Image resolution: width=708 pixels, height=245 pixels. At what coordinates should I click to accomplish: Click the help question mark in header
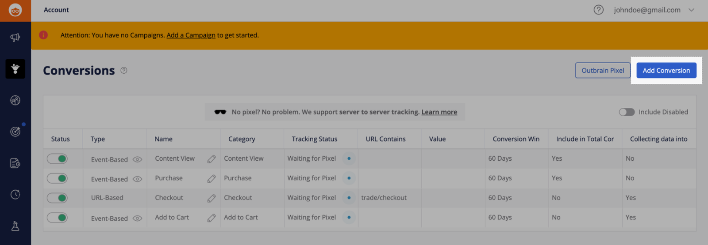click(x=598, y=10)
